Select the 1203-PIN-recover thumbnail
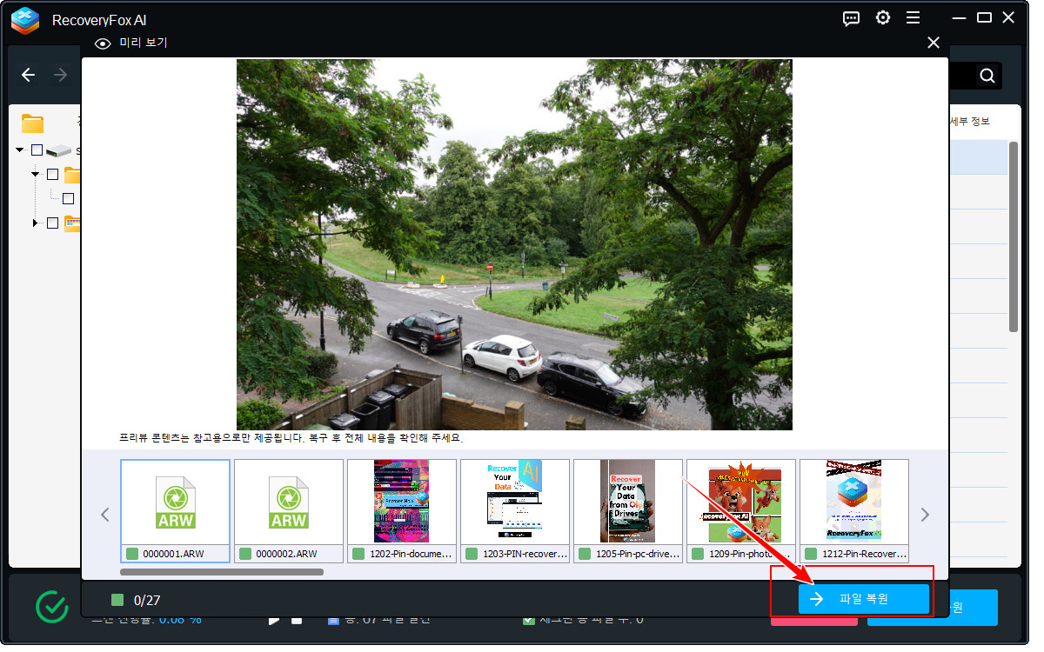 point(514,502)
